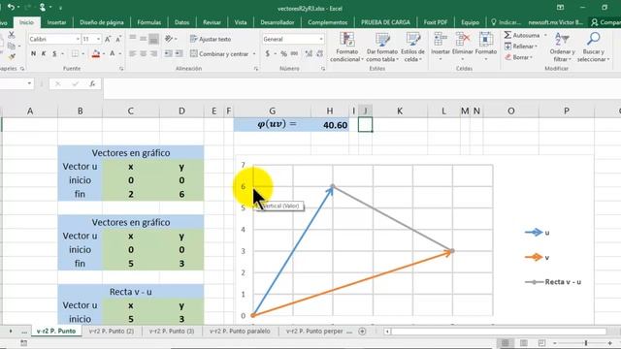Click the Format Painter brush
The height and width of the screenshot is (349, 621).
click(12, 57)
